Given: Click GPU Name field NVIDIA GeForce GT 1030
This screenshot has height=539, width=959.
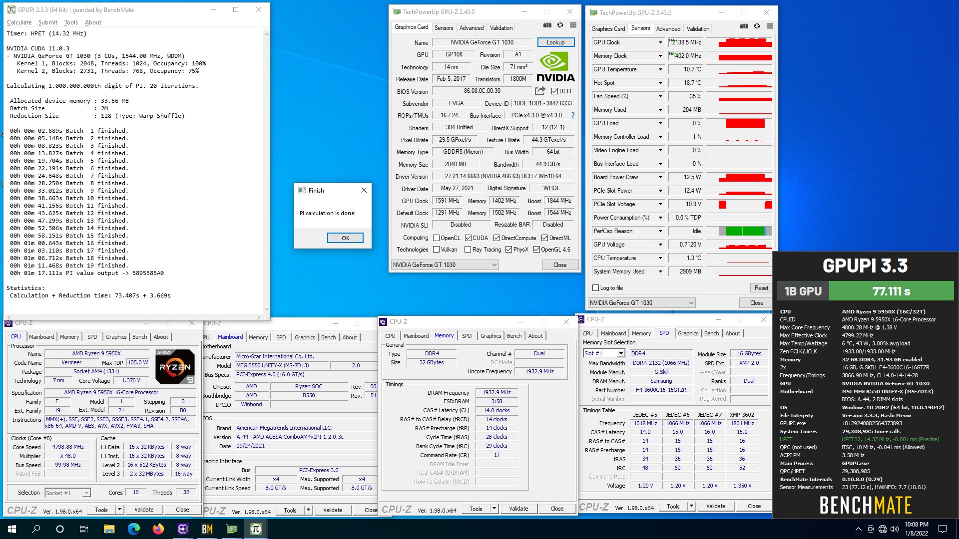Looking at the screenshot, I should click(x=482, y=42).
